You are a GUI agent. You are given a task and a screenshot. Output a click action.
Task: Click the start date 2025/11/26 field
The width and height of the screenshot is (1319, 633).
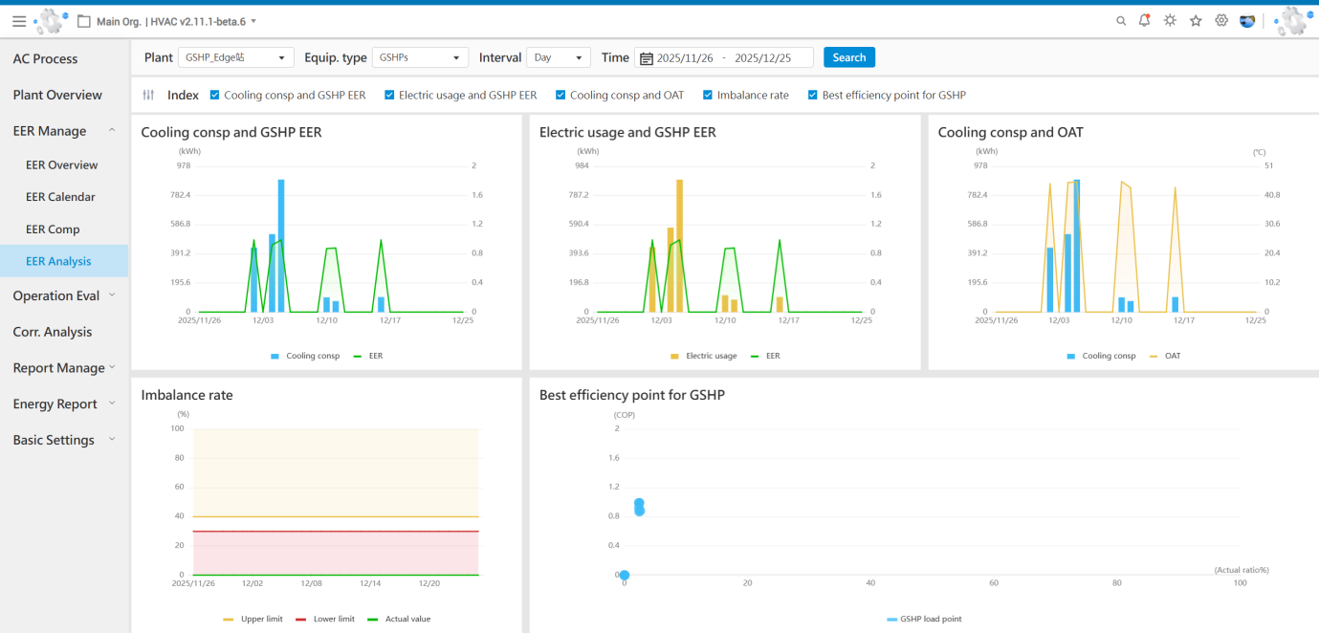point(685,58)
